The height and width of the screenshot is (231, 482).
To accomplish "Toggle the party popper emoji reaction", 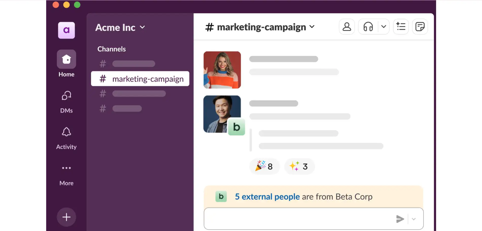I will click(264, 166).
